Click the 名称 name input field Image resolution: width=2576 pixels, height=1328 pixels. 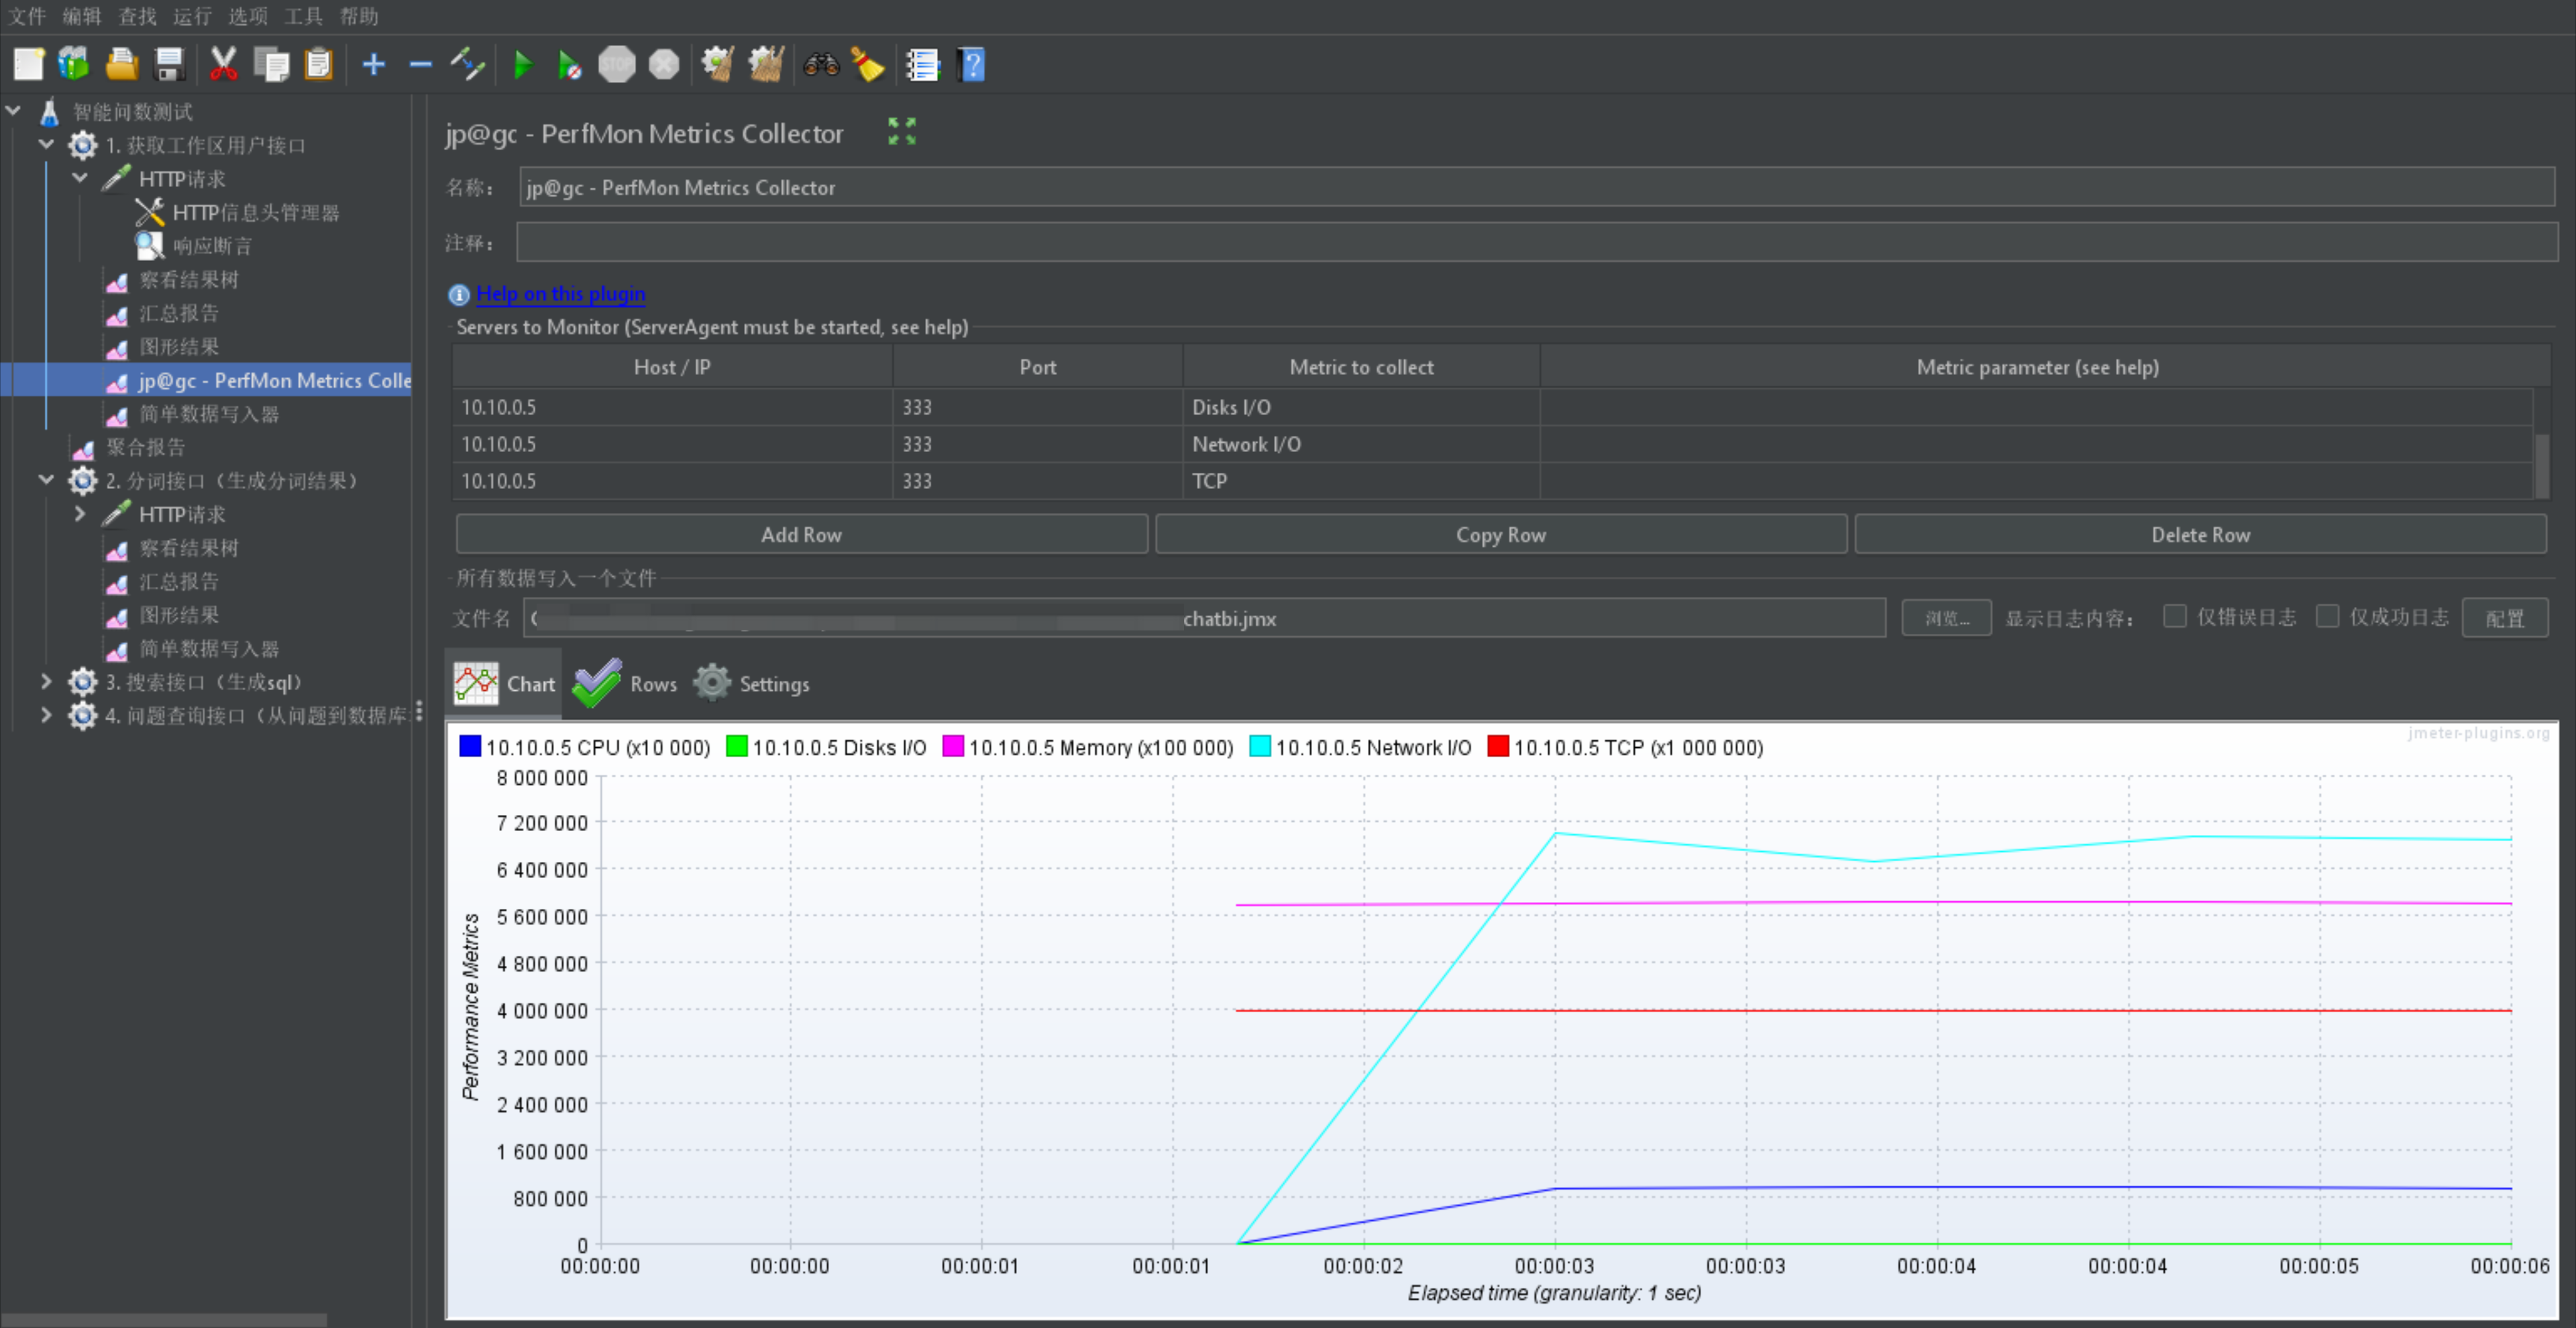pos(1537,187)
